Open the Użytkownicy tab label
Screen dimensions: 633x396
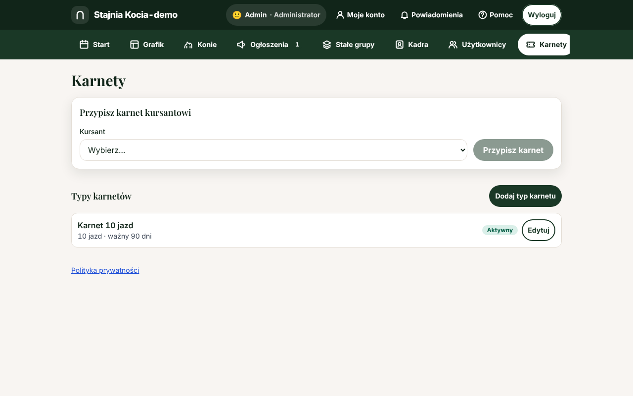tap(484, 45)
